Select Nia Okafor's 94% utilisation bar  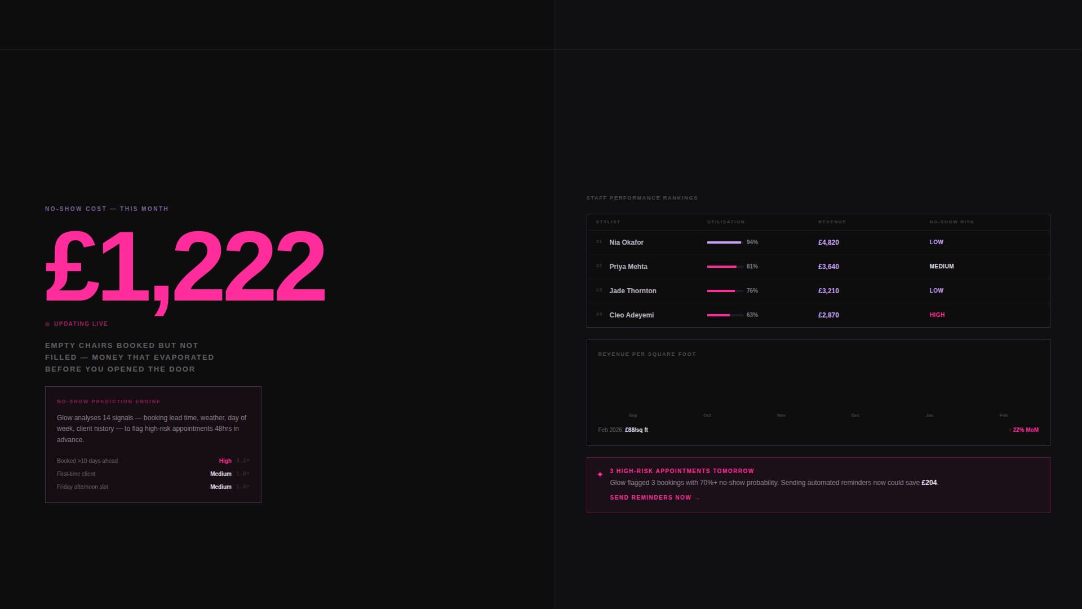pos(725,242)
